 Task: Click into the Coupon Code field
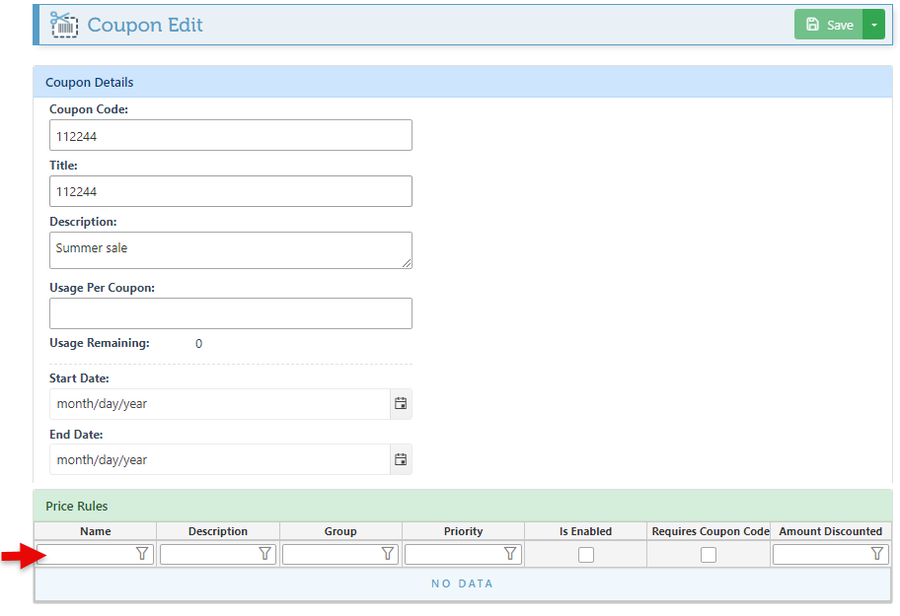(230, 136)
